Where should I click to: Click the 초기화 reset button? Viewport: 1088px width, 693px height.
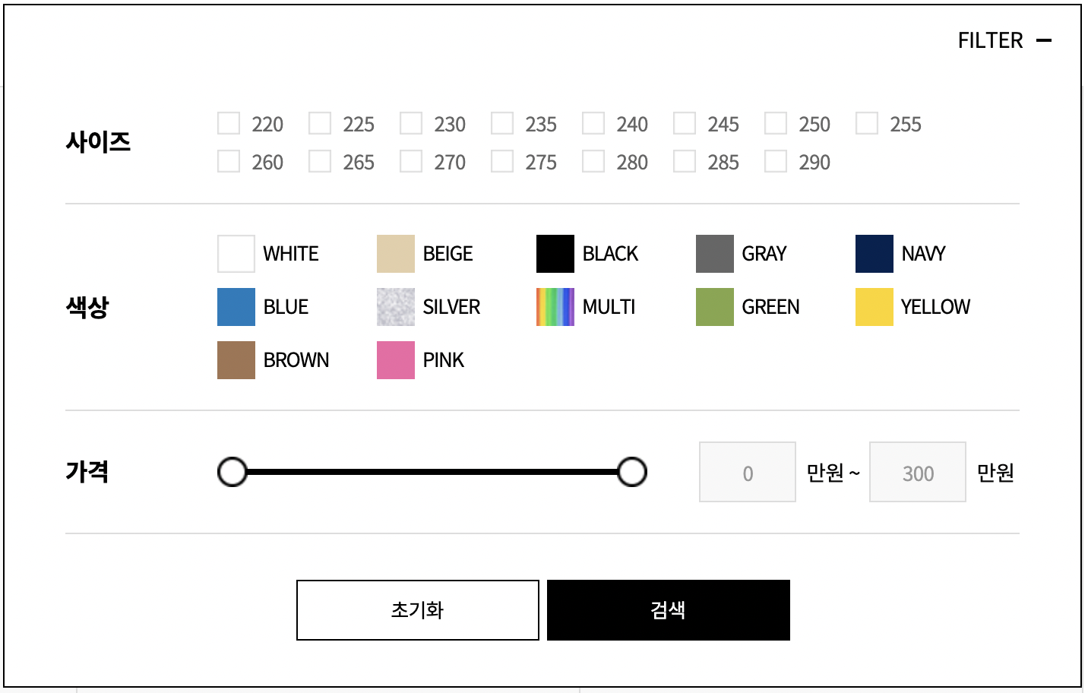pyautogui.click(x=418, y=610)
